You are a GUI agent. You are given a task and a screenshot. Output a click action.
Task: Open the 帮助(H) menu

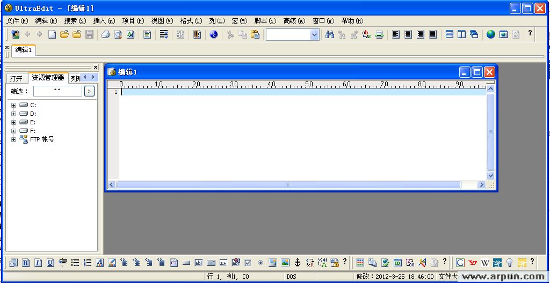(352, 21)
